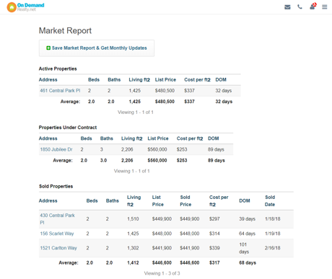
Task: Click the 101 days DOM value
Action: (x=244, y=248)
